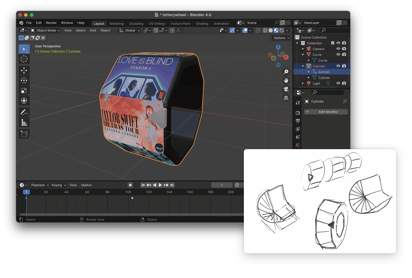The image size is (412, 278).
Task: Select the Move tool
Action: tap(24, 71)
